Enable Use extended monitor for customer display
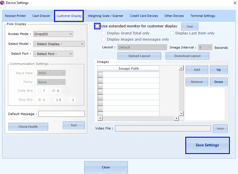 pyautogui.click(x=97, y=26)
